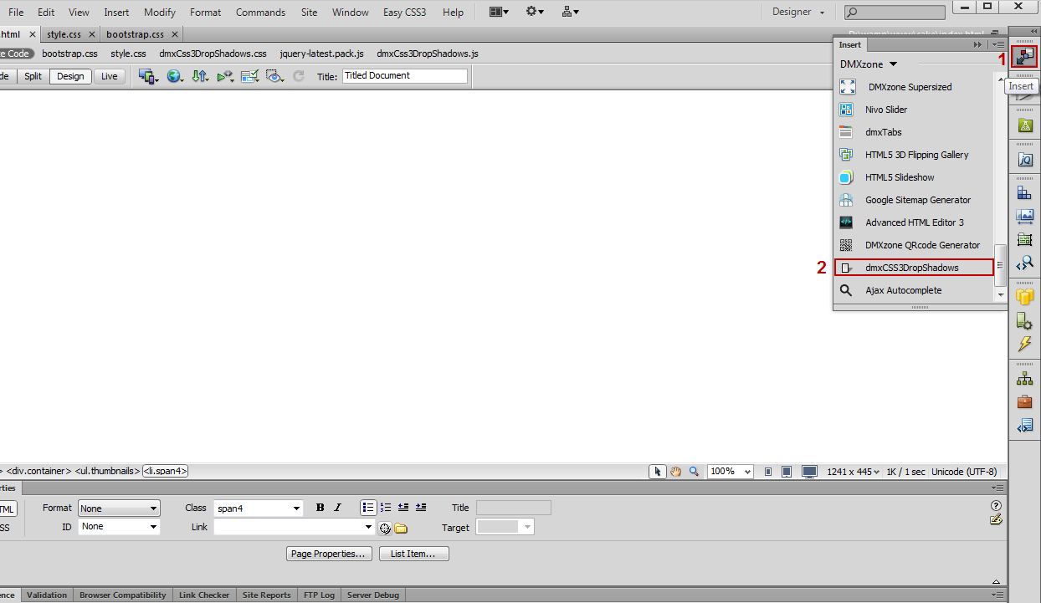Image resolution: width=1041 pixels, height=603 pixels.
Task: Open the Format dropdown
Action: tap(118, 508)
